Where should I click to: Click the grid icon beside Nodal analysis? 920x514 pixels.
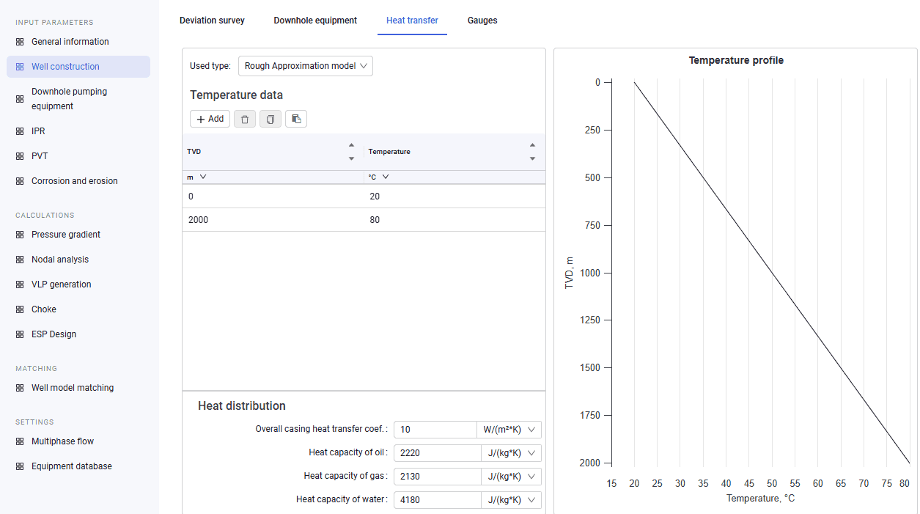pyautogui.click(x=20, y=260)
